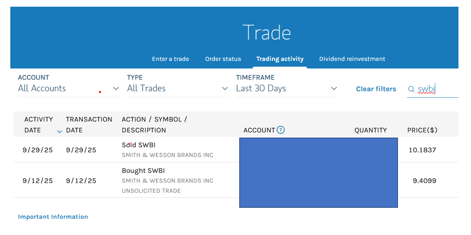The image size is (471, 235).
Task: Click the Clear filters link
Action: point(376,89)
